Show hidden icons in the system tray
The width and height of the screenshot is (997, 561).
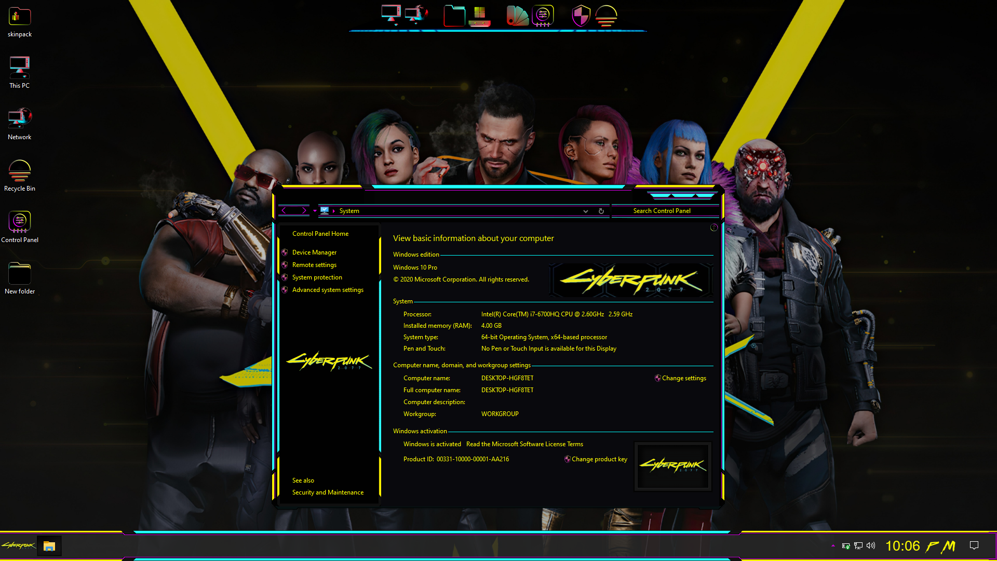pyautogui.click(x=833, y=546)
